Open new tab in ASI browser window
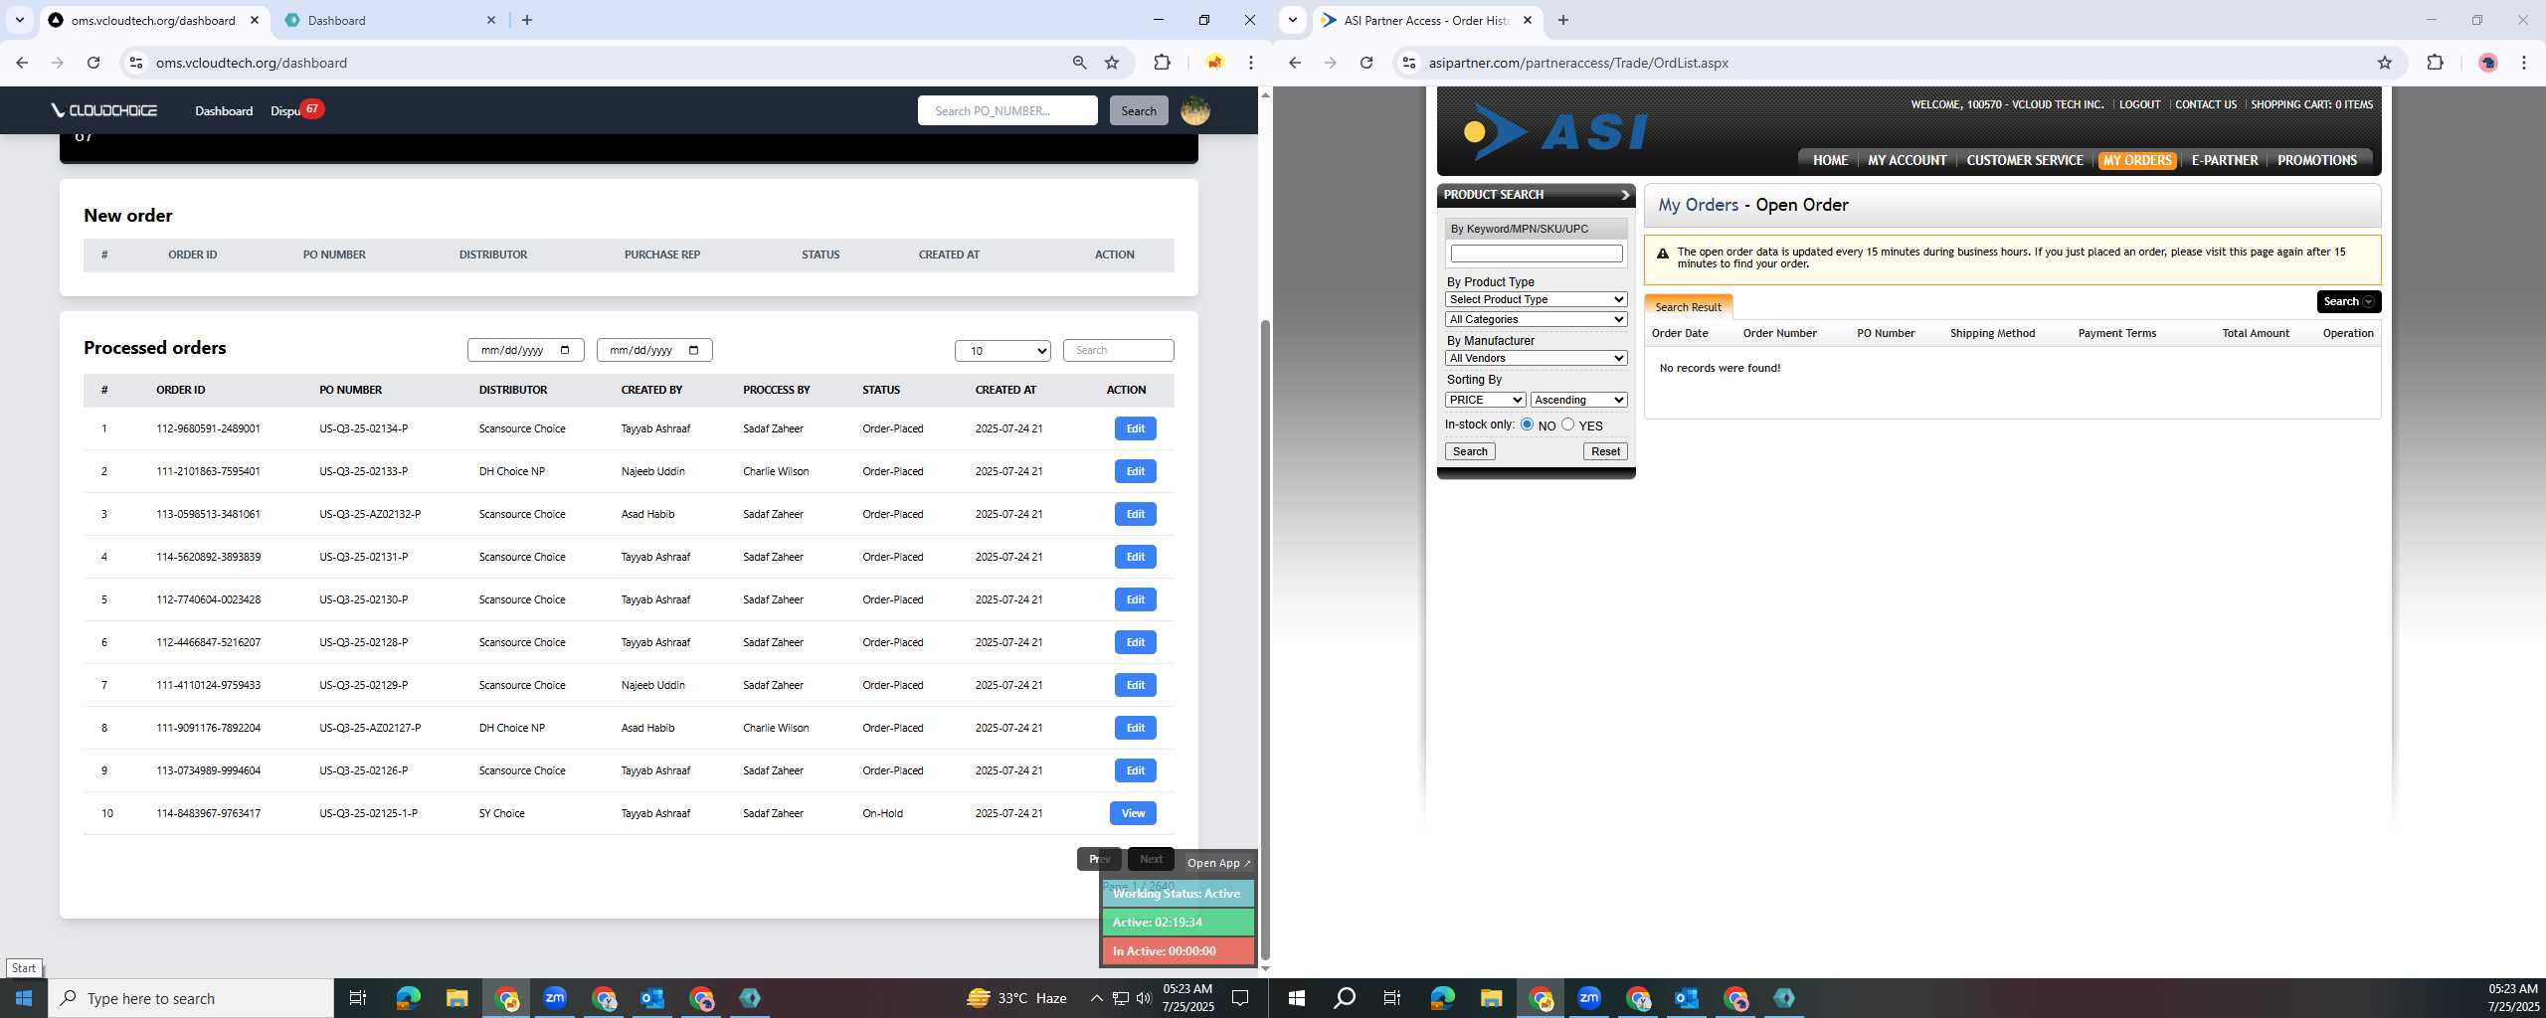The width and height of the screenshot is (2546, 1018). (x=1563, y=20)
